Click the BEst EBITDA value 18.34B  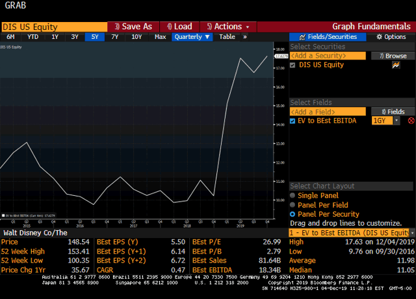(x=270, y=270)
